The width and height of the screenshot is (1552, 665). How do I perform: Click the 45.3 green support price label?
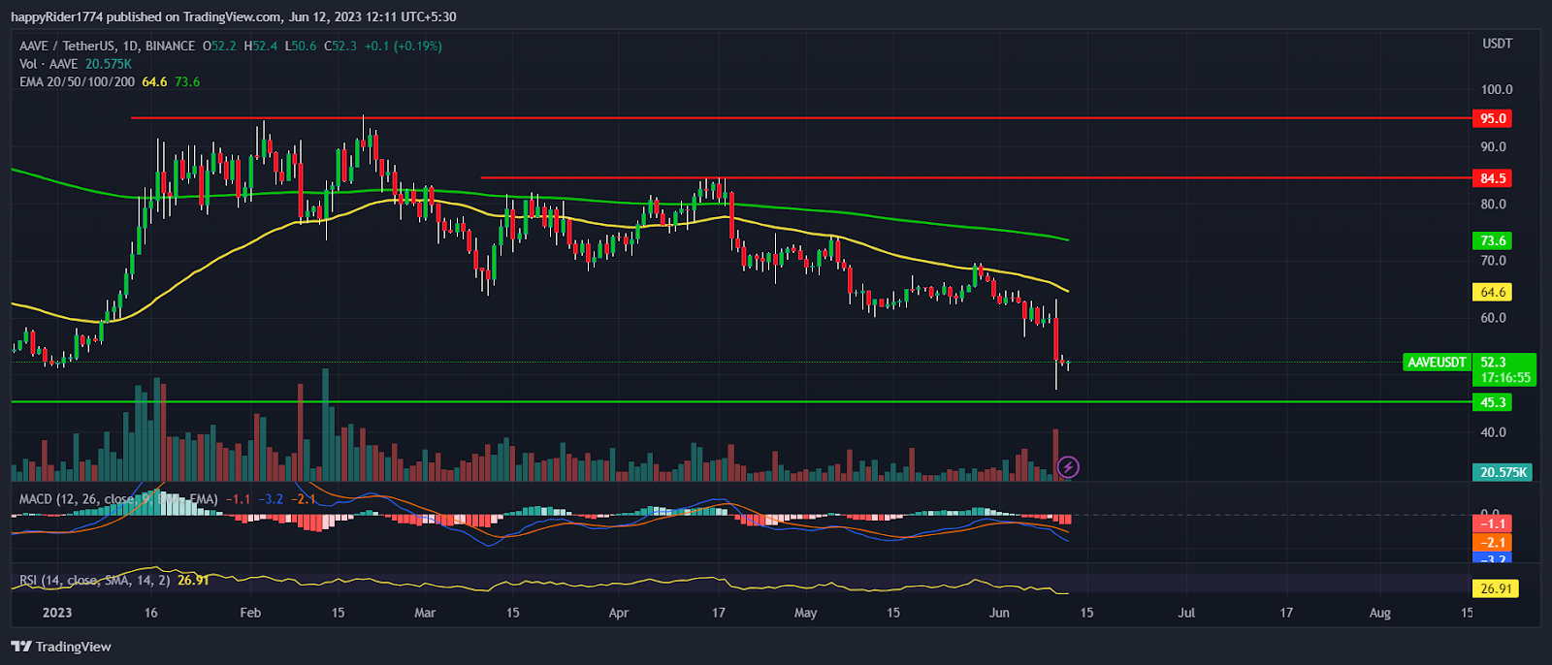1493,402
